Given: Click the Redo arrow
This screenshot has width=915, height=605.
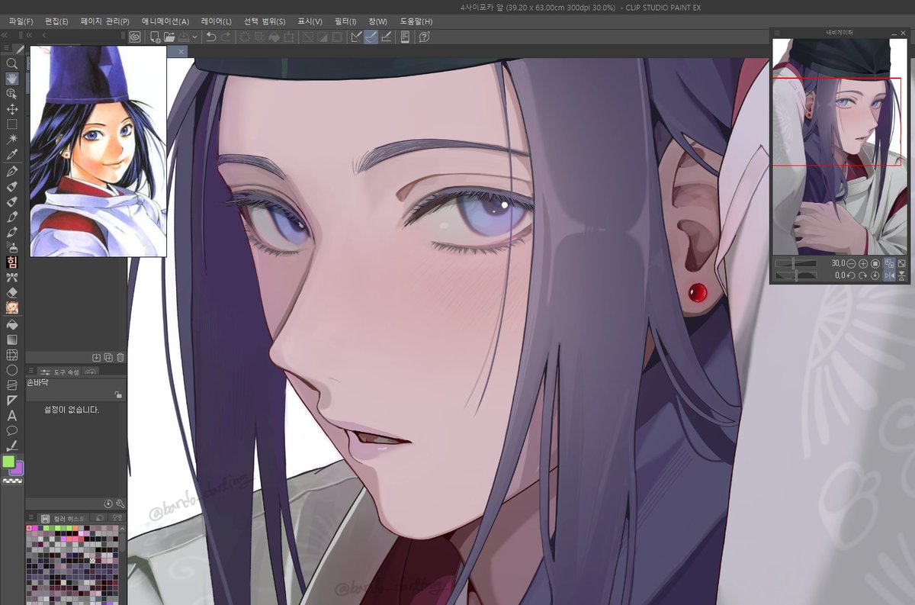Looking at the screenshot, I should pos(225,36).
